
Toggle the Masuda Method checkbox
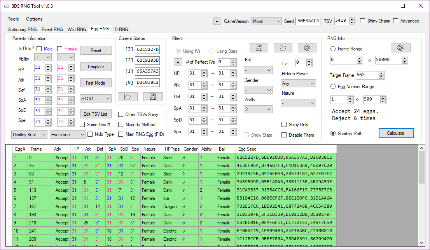coord(121,125)
